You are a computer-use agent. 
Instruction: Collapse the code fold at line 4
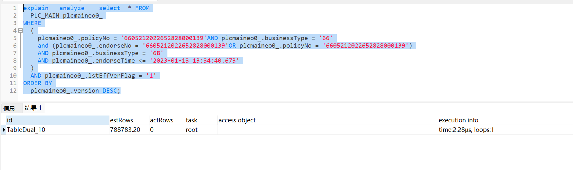pyautogui.click(x=20, y=31)
